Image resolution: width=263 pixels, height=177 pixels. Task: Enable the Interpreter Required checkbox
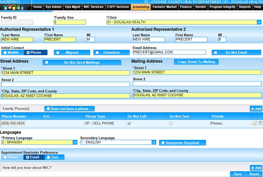point(163,143)
